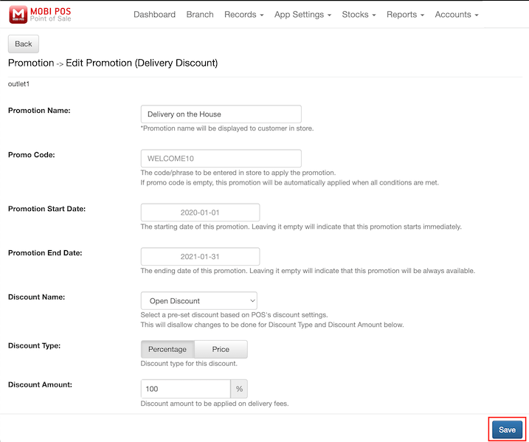Screen dimensions: 529x442
Task: Click the MOBI POS Point of Sale text
Action: (51, 15)
